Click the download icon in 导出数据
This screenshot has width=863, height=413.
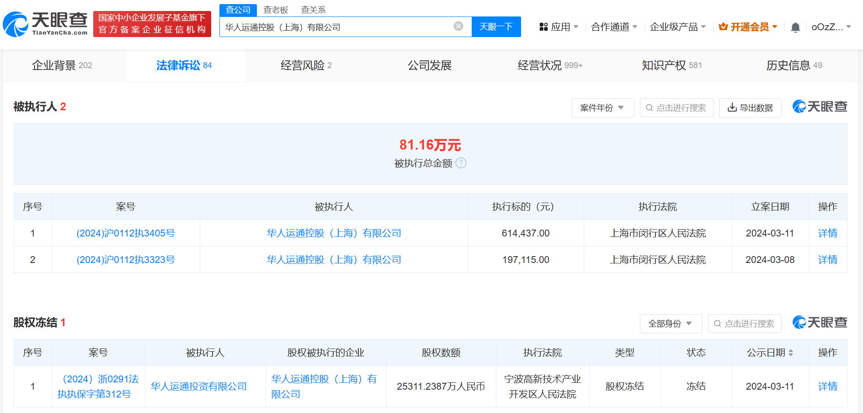732,107
